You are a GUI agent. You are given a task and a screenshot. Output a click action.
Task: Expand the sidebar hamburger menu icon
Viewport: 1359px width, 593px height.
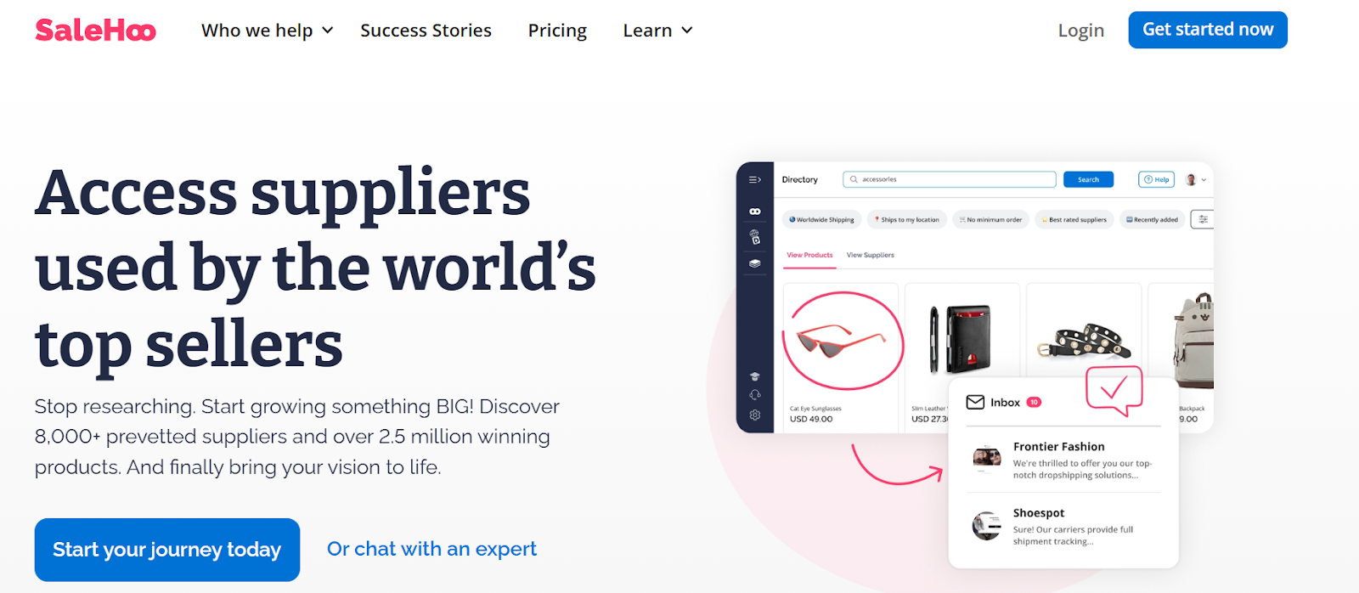click(x=754, y=180)
